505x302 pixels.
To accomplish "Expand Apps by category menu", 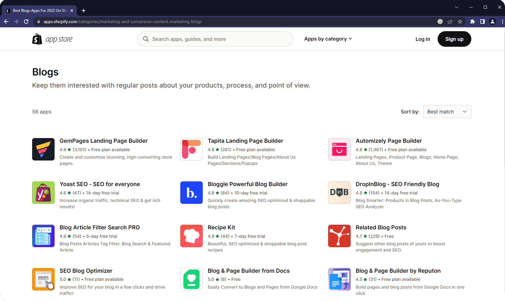I will pyautogui.click(x=328, y=39).
